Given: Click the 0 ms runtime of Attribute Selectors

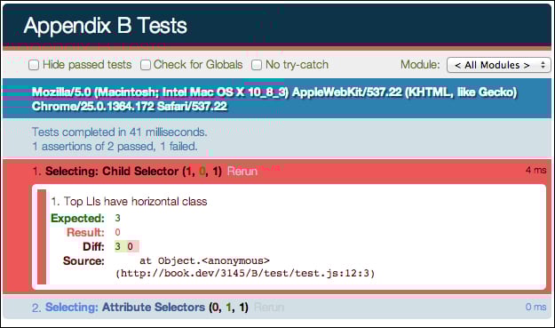Looking at the screenshot, I should pos(535,307).
